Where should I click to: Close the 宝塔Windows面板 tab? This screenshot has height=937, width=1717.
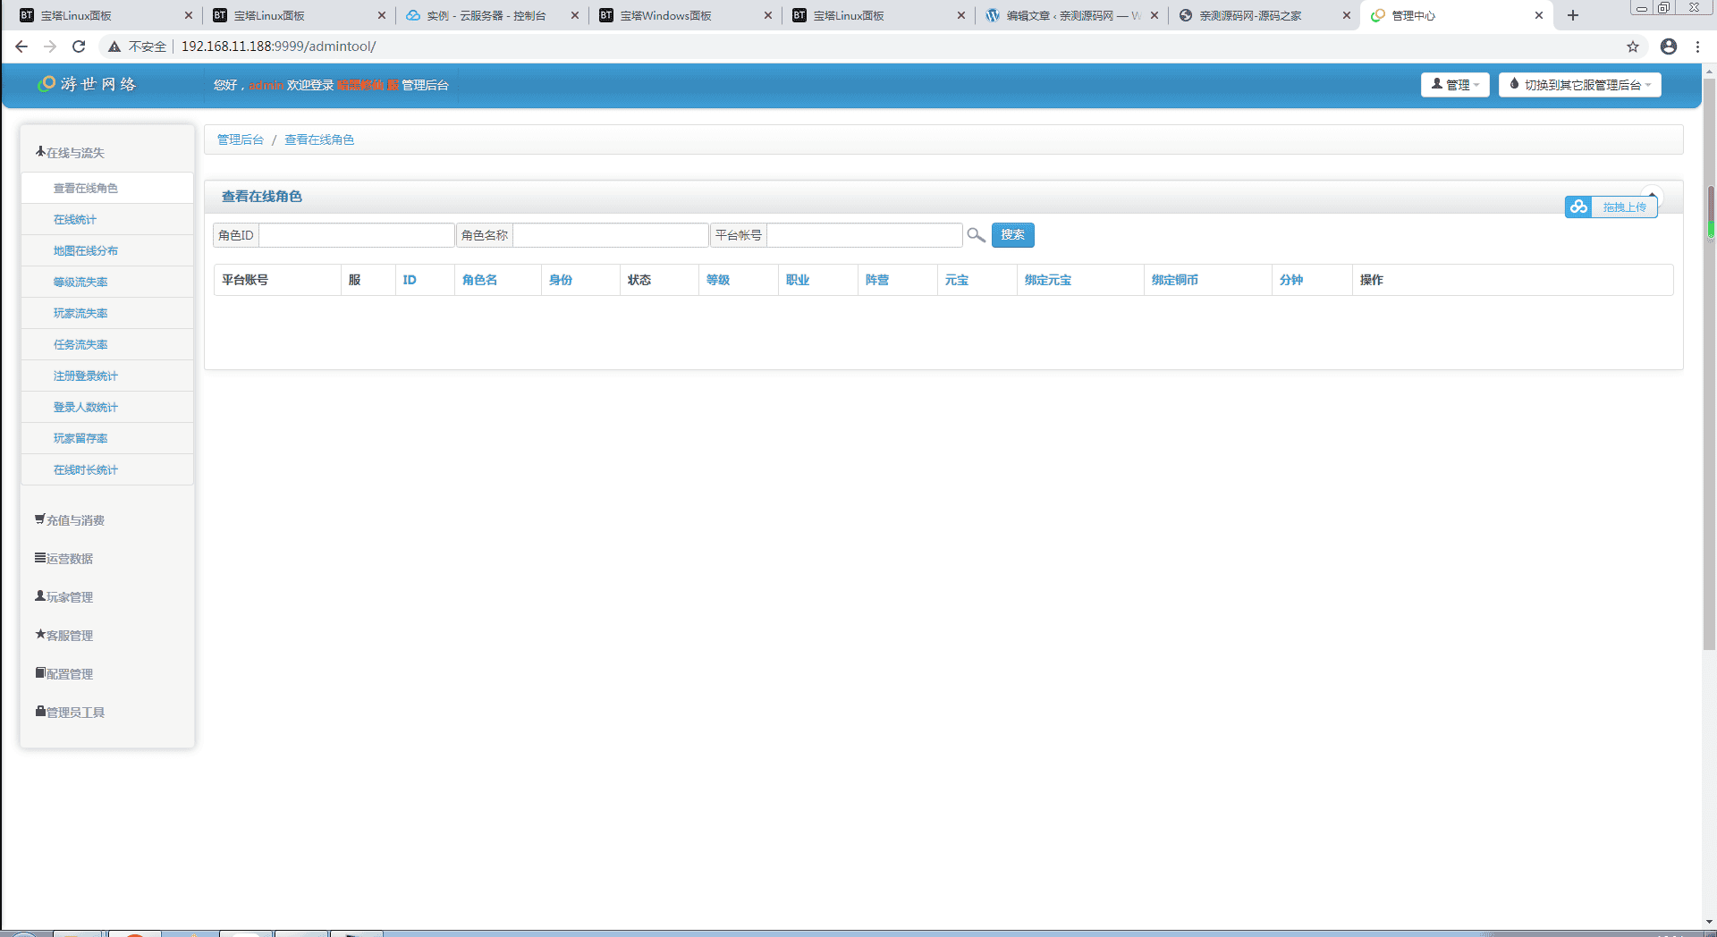pyautogui.click(x=767, y=15)
